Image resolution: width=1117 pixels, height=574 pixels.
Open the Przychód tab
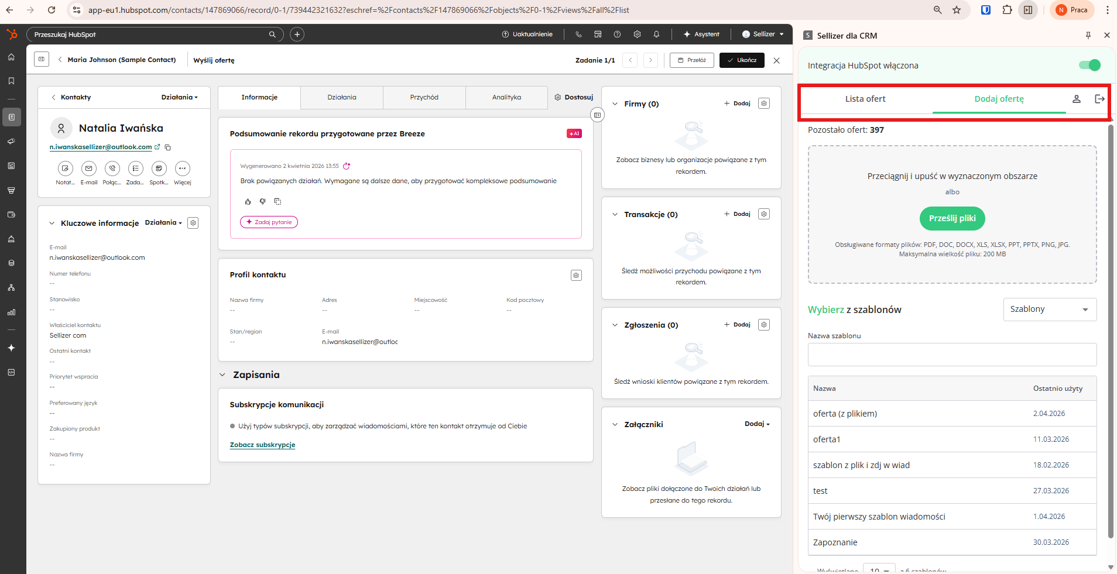coord(424,98)
